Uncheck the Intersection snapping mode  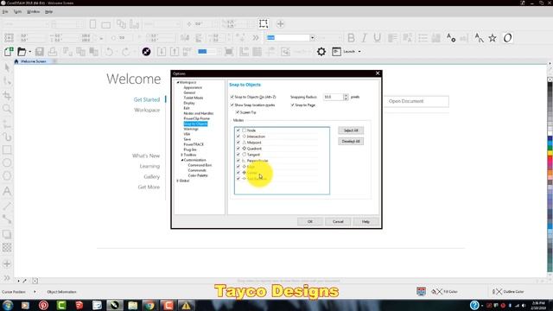[x=238, y=136]
